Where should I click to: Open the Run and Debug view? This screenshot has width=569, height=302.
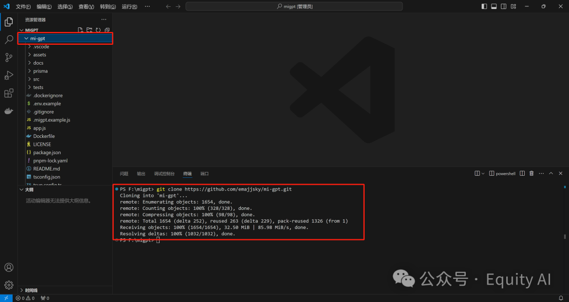point(9,75)
